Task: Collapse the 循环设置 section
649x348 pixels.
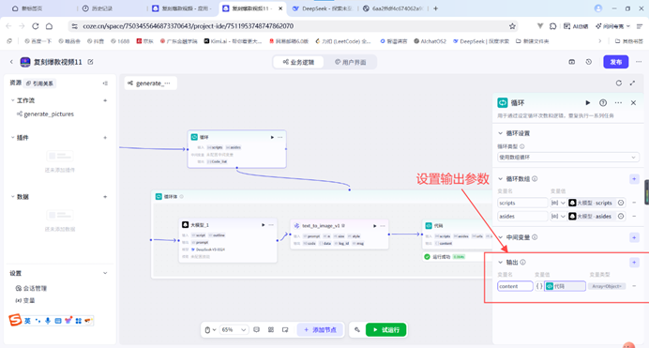Action: (500, 133)
